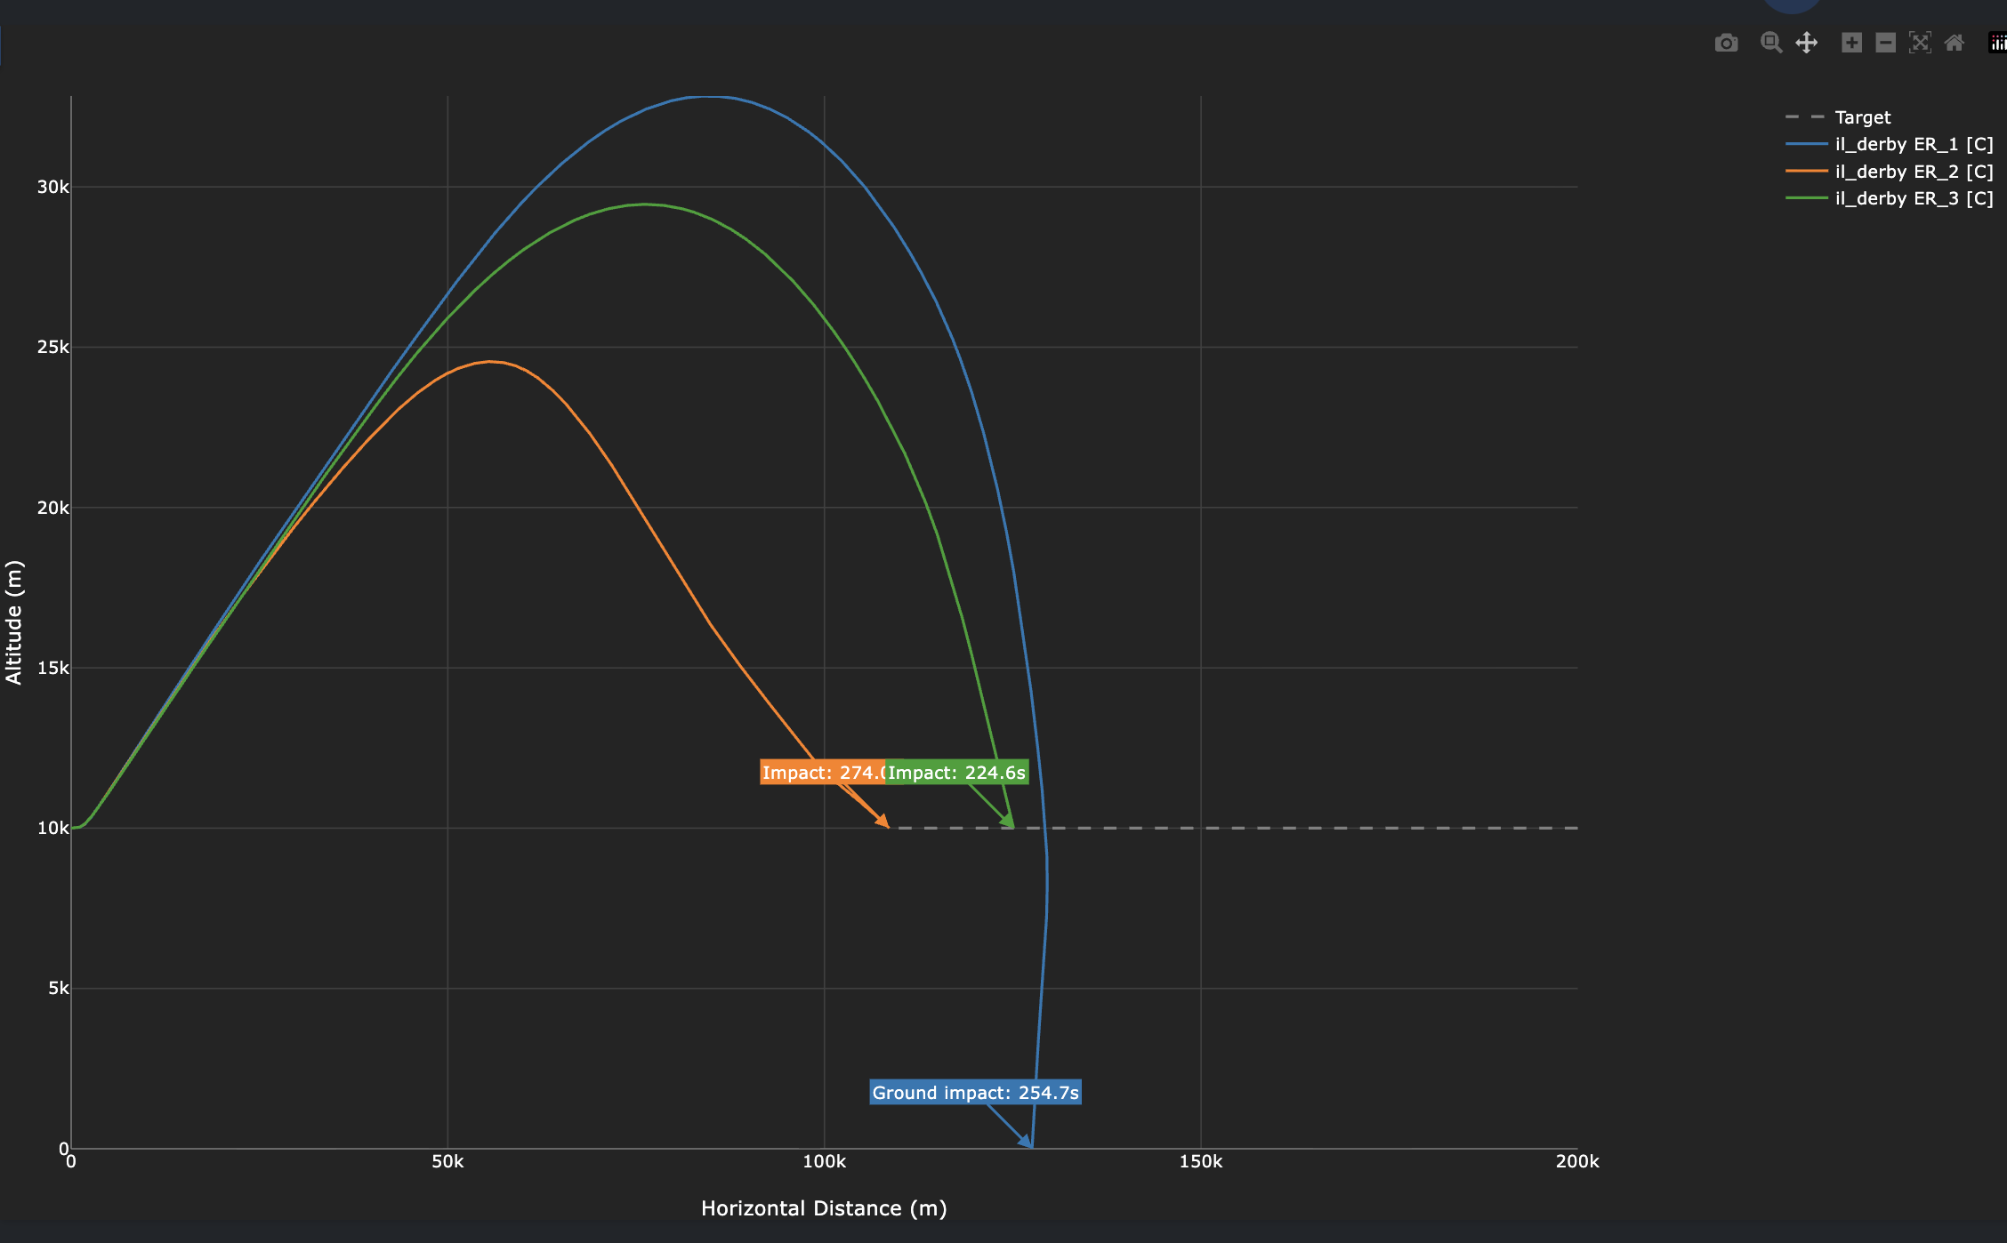Download plot as PNG camera icon
This screenshot has width=2007, height=1243.
(1726, 43)
